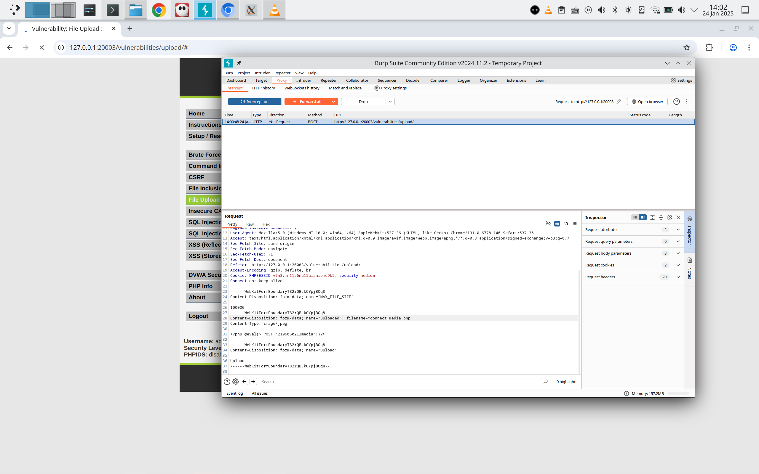Switch to HTTP history tab
Image resolution: width=759 pixels, height=474 pixels.
[263, 88]
